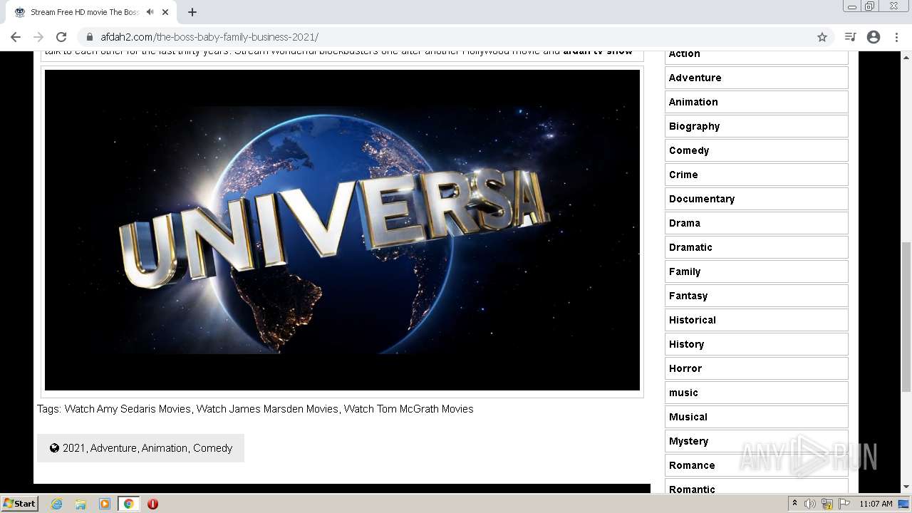Play the Universal video thumbnail
The image size is (912, 513).
click(342, 230)
